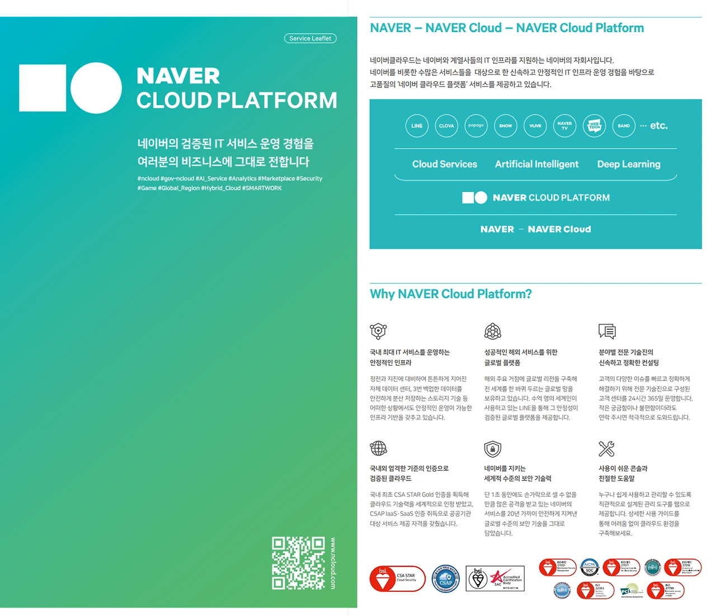Click the ISO 27799 badge
The height and width of the screenshot is (616, 716).
666,591
